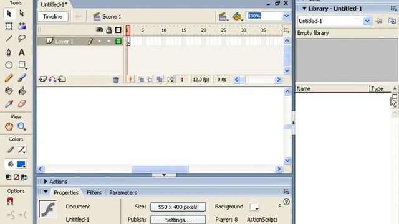Select the Gradient Transform tool
This screenshot has width=399, height=224.
[22, 26]
